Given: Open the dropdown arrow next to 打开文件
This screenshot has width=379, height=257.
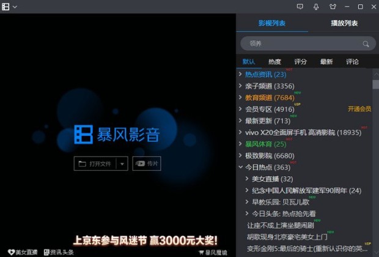Looking at the screenshot, I should point(122,164).
